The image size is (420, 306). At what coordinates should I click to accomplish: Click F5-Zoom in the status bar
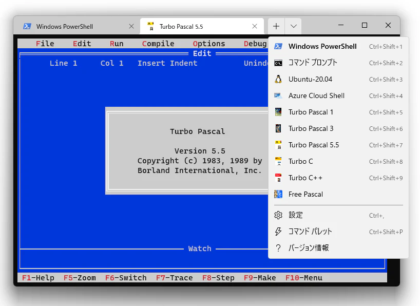tap(80, 278)
